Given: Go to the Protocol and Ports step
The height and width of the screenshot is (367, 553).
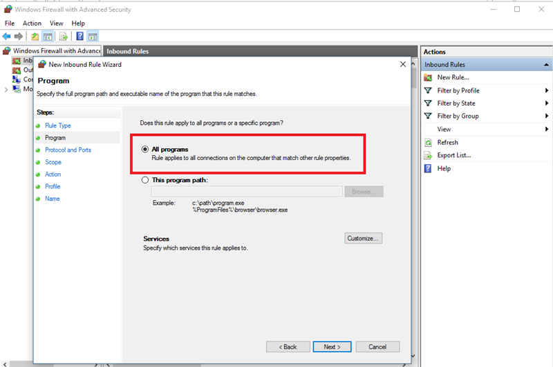Looking at the screenshot, I should click(68, 150).
